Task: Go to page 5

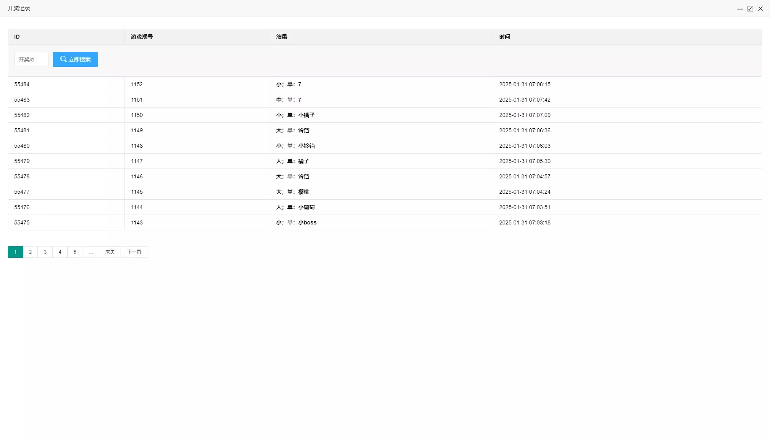Action: pyautogui.click(x=75, y=252)
